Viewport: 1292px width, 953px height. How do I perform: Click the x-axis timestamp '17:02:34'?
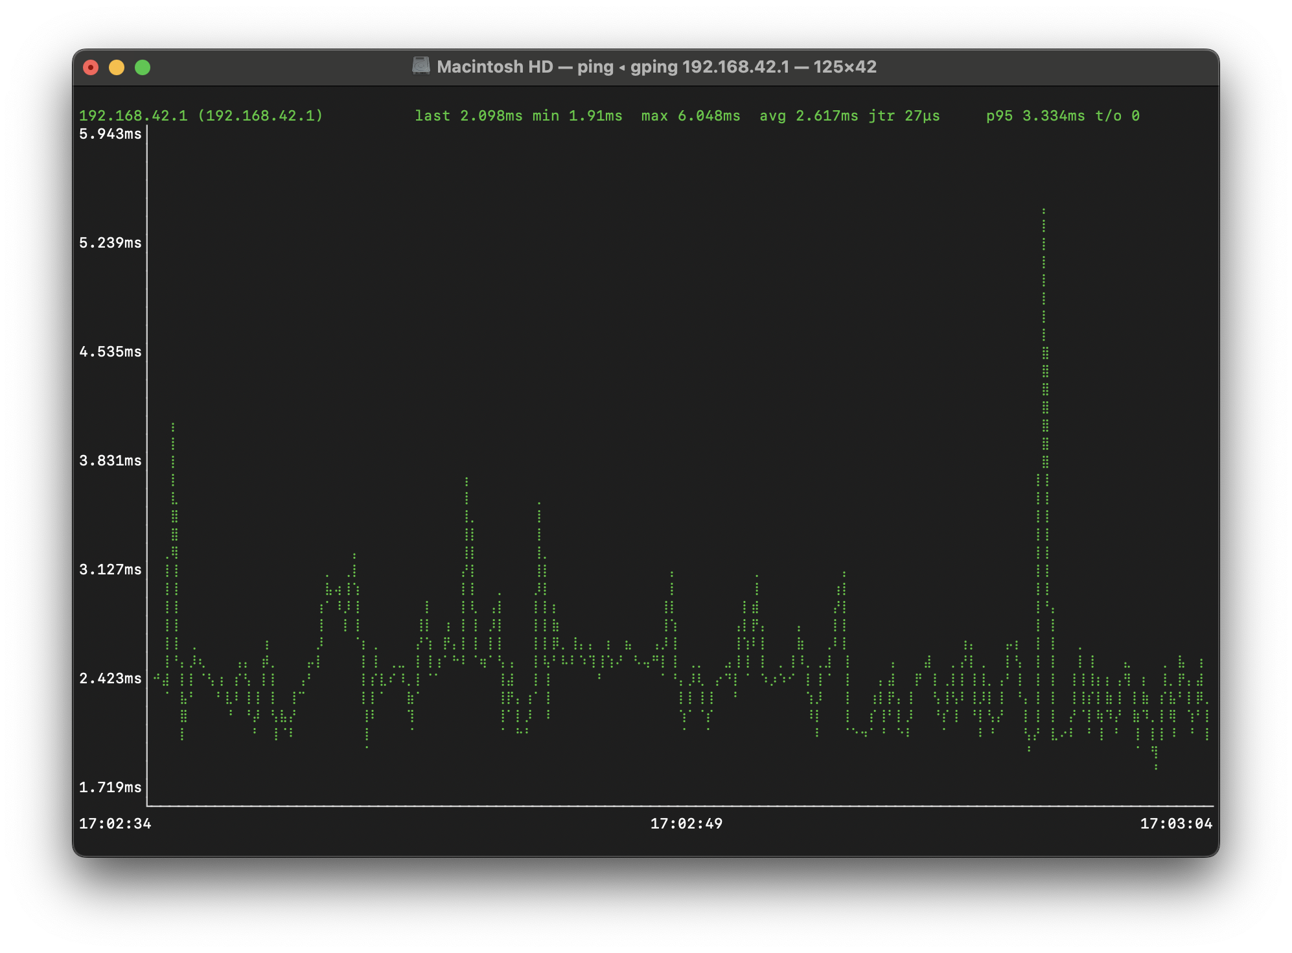point(115,824)
